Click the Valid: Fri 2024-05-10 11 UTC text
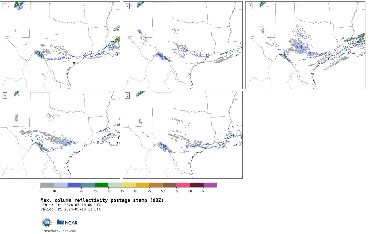The height and width of the screenshot is (234, 368). [71, 209]
